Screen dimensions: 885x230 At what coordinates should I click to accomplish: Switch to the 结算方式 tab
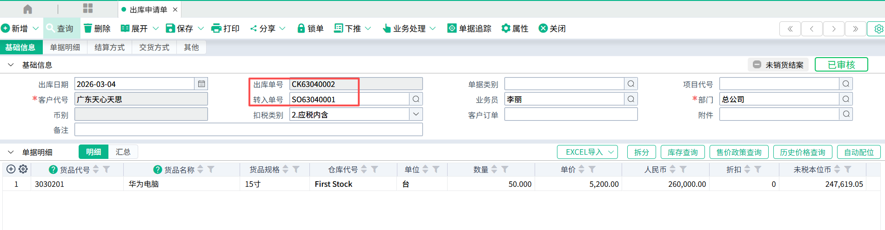[x=109, y=47]
